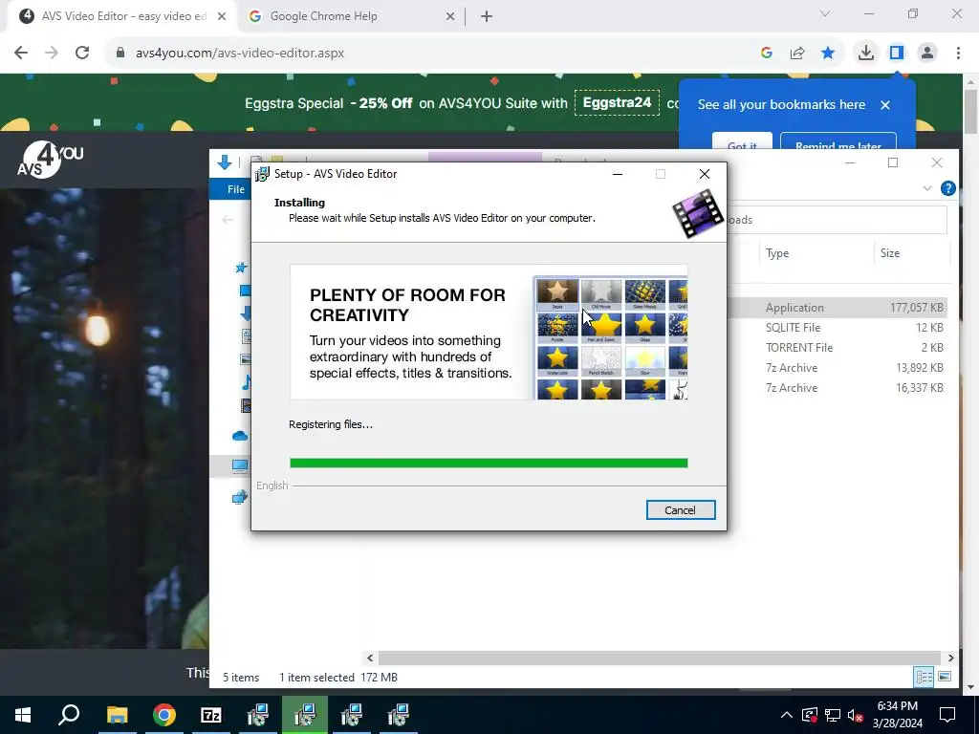Select the TORRENT File row
This screenshot has width=979, height=734.
coord(837,347)
